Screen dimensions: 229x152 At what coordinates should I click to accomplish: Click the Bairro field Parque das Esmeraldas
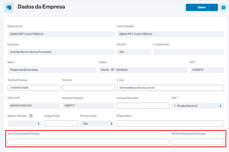[52, 70]
